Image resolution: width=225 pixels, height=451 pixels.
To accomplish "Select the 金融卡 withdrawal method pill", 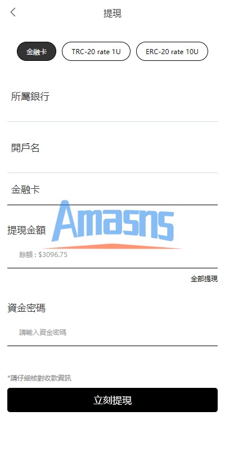I will click(37, 51).
